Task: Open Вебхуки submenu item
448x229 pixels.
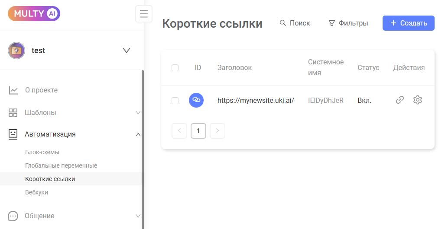Action: tap(36, 192)
